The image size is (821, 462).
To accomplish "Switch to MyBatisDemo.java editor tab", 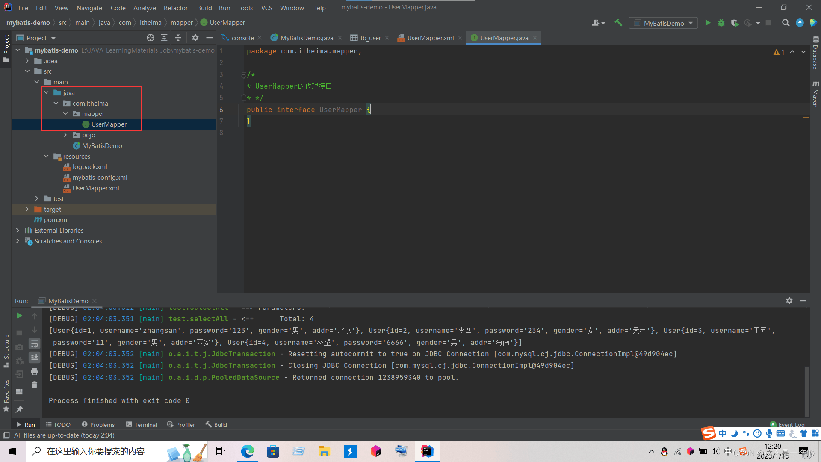I will (306, 38).
